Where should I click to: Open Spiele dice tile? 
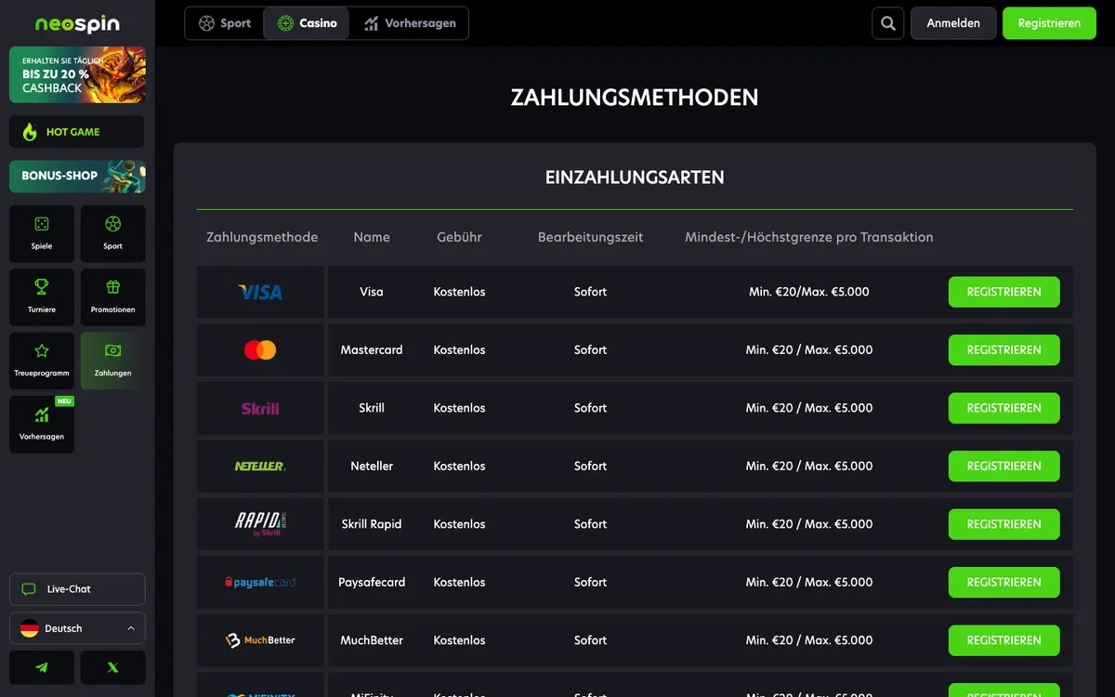(42, 233)
